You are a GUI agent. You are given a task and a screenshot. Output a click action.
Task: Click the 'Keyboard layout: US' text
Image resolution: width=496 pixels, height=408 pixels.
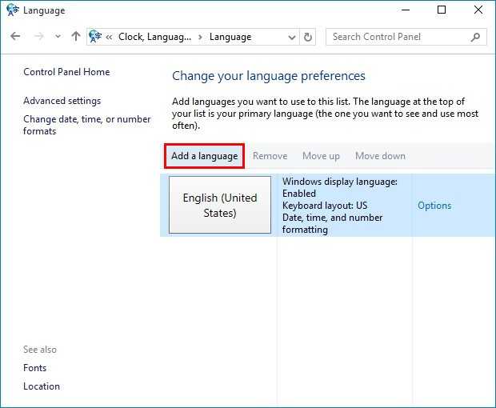point(325,206)
